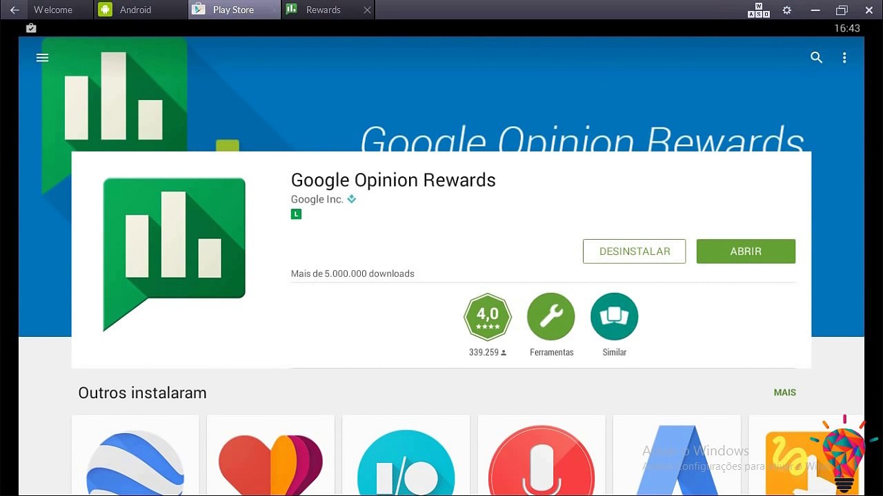Click the Similar apps icon
The image size is (883, 496).
tap(615, 317)
